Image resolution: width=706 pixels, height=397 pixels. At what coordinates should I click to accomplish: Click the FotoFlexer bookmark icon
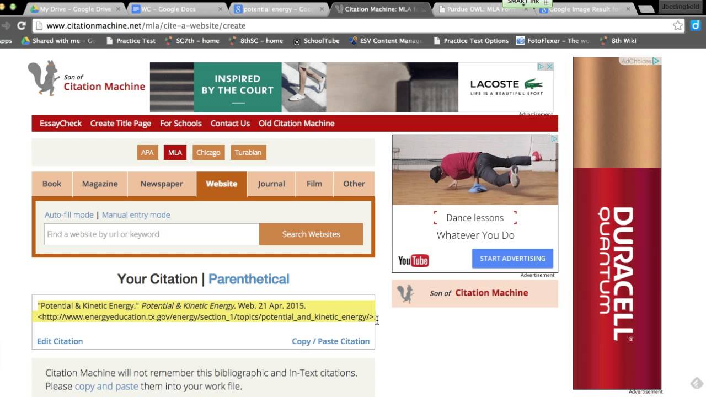click(x=521, y=41)
